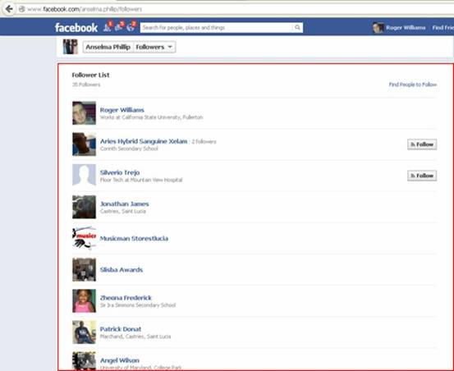Image resolution: width=454 pixels, height=371 pixels.
Task: Click the browser back arrow button
Action: click(9, 9)
